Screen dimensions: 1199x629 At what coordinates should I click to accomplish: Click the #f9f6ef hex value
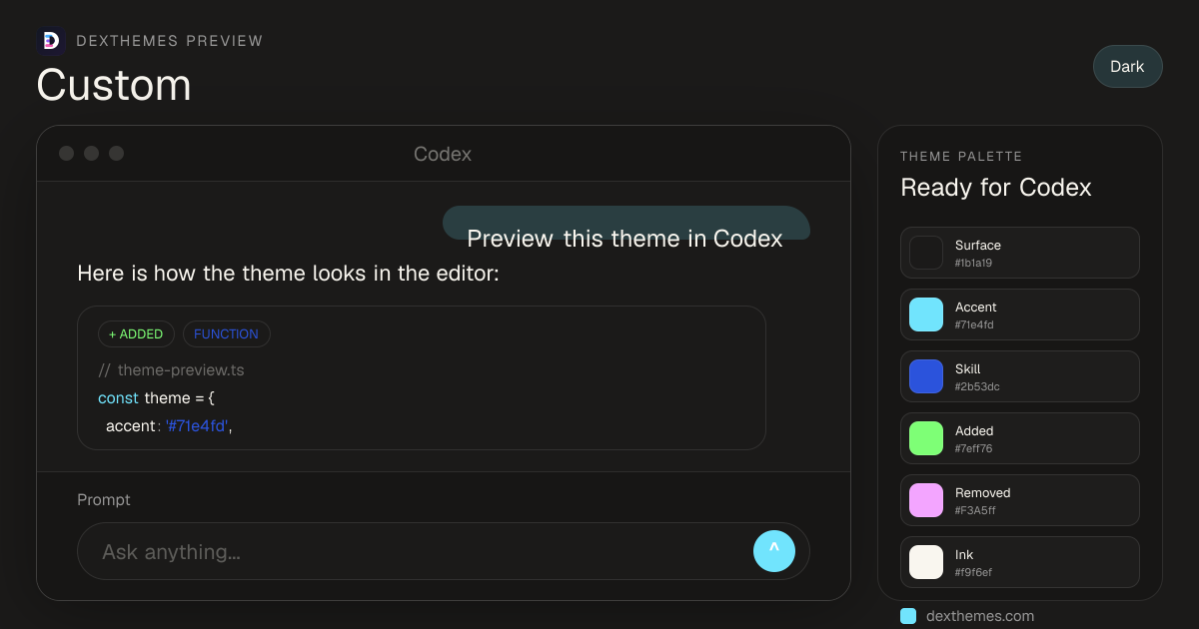click(973, 573)
